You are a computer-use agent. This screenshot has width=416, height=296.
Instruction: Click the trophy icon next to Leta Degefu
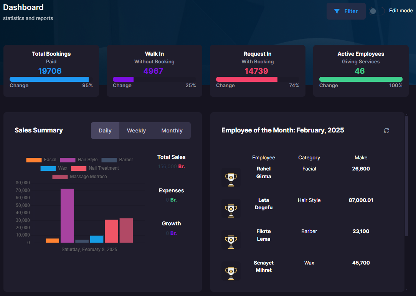(x=231, y=209)
